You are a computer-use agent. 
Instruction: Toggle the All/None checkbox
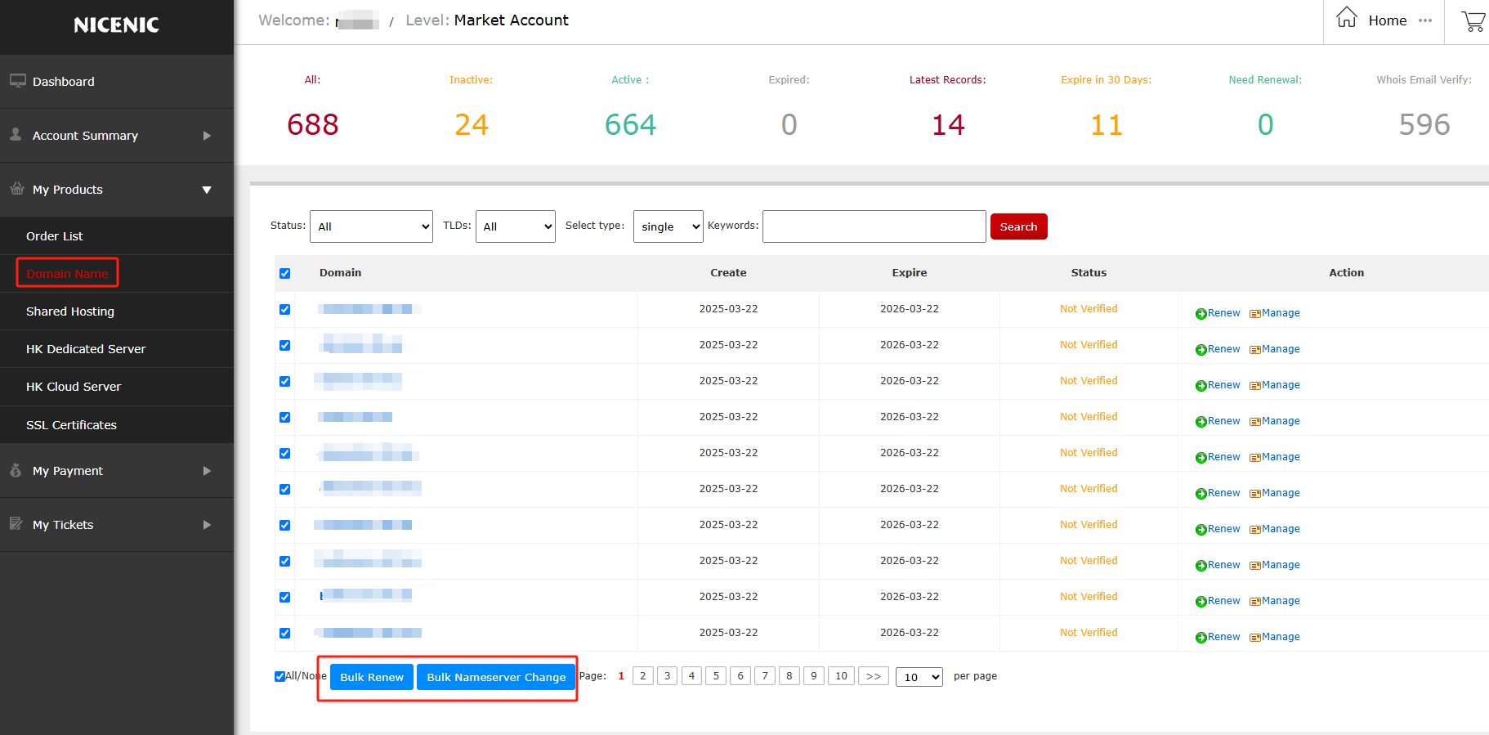pos(279,676)
